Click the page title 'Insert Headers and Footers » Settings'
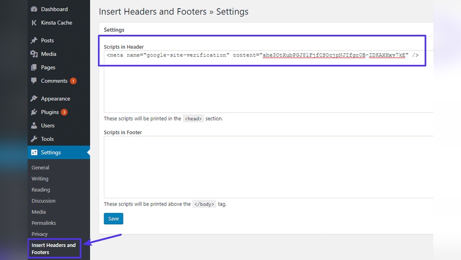The width and height of the screenshot is (461, 260). tap(173, 12)
